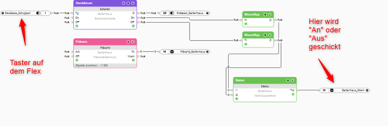Click the Q9 output pill
388x126 pixels.
coord(164,13)
